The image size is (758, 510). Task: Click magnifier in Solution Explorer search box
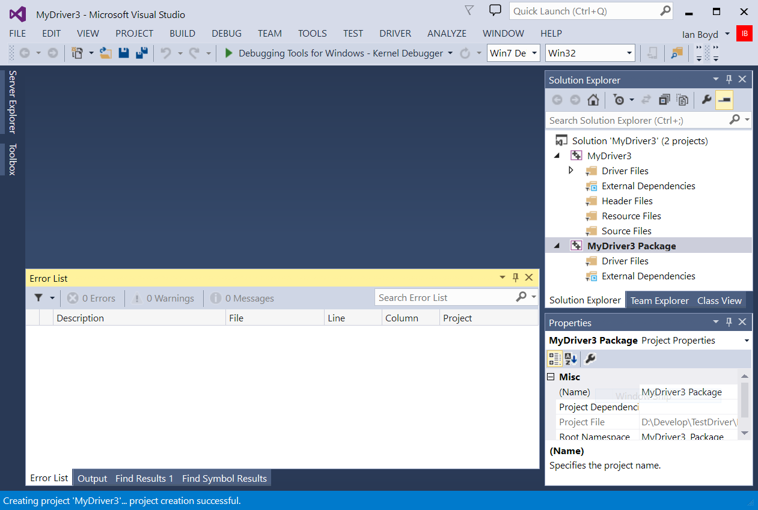735,120
